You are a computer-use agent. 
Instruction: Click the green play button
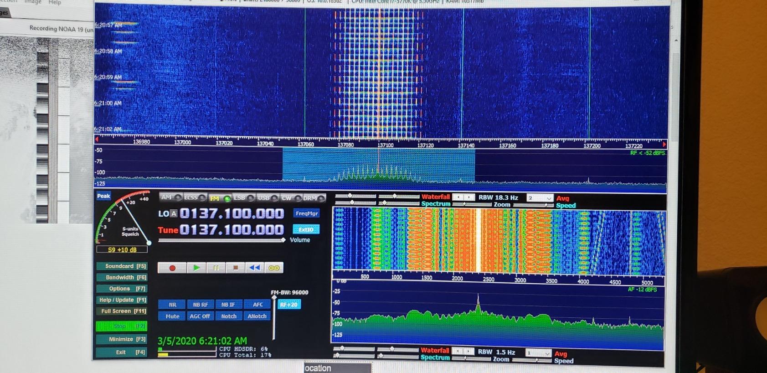pyautogui.click(x=196, y=268)
